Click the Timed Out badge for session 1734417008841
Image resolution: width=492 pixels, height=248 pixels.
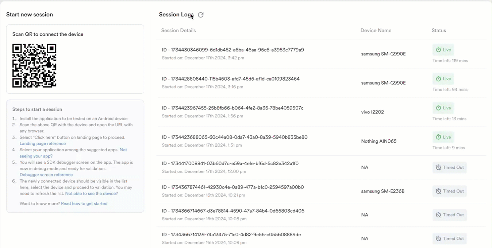pyautogui.click(x=449, y=168)
